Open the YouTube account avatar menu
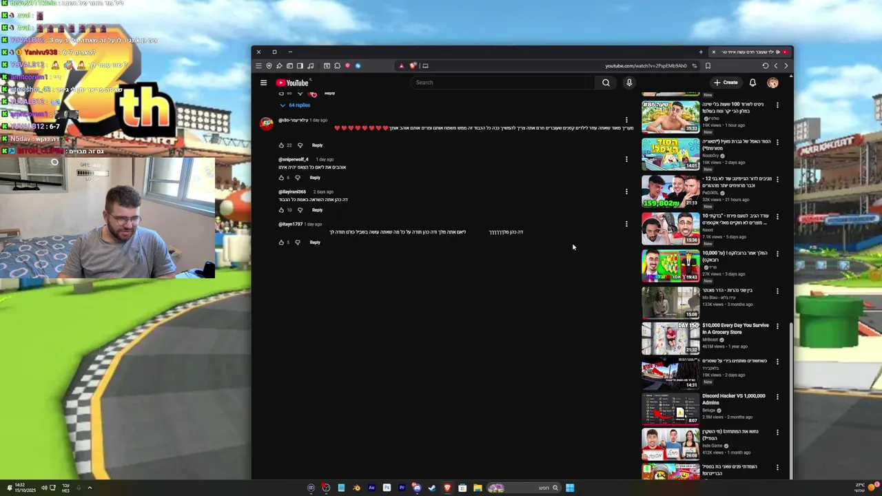Viewport: 882px width, 496px height. [x=773, y=83]
